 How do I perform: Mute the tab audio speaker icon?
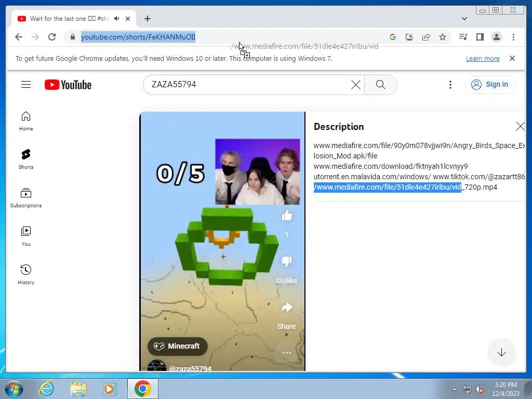[x=117, y=19]
